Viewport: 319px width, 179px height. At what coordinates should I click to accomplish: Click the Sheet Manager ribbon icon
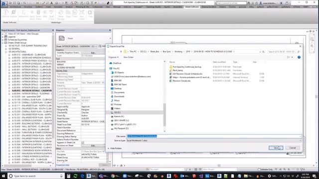(x=61, y=14)
